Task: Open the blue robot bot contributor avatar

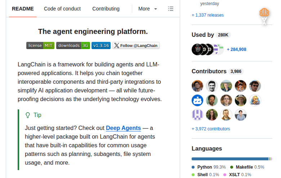Action: pyautogui.click(x=197, y=100)
